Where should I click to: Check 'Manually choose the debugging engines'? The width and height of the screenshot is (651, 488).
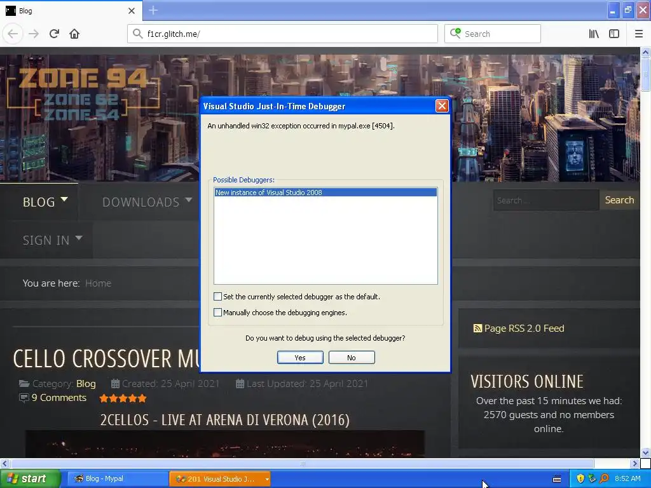tap(217, 312)
